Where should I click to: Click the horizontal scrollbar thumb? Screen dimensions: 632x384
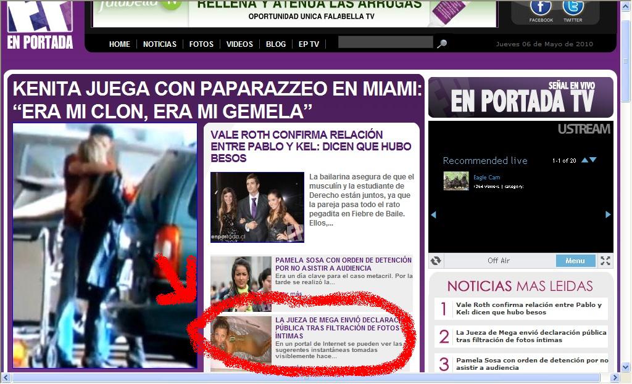306,378
